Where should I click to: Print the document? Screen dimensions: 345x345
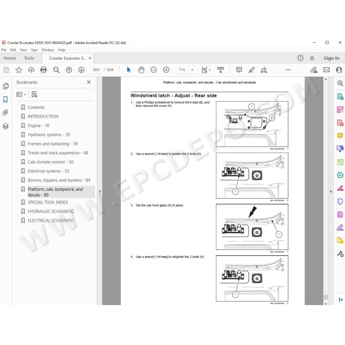(x=43, y=70)
